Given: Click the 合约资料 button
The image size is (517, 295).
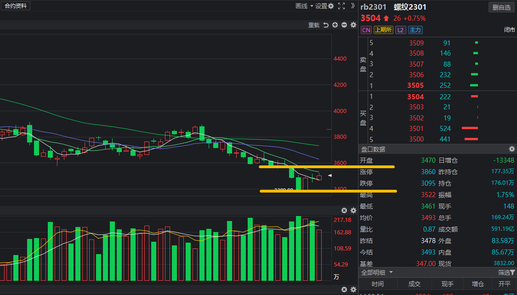Looking at the screenshot, I should (x=16, y=6).
